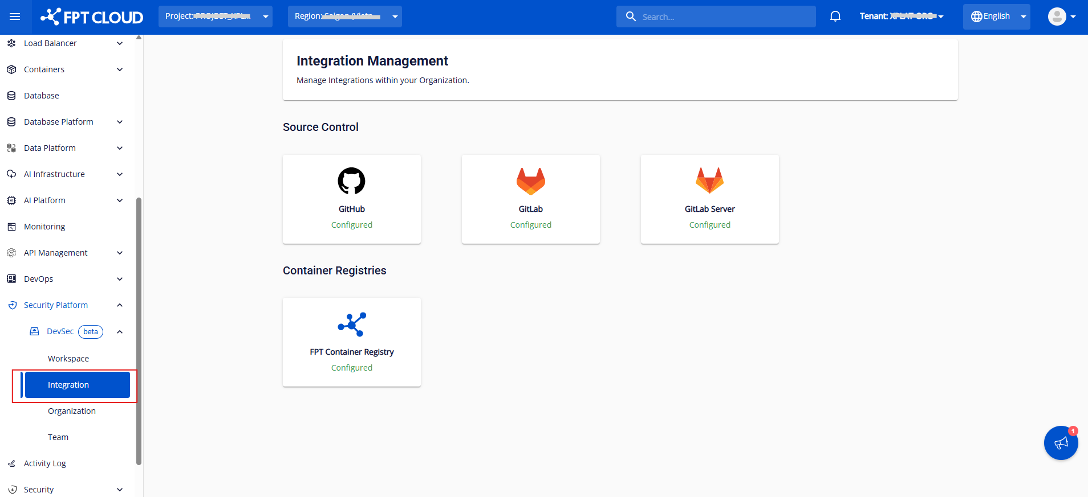The image size is (1088, 497).
Task: Click the Load Balancer sidebar icon
Action: (11, 43)
